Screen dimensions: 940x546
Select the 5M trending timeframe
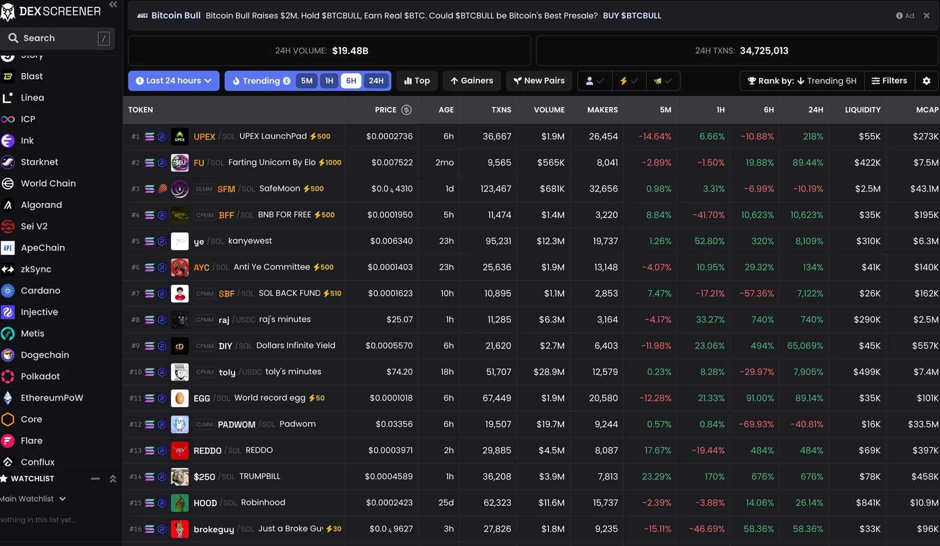pyautogui.click(x=307, y=81)
